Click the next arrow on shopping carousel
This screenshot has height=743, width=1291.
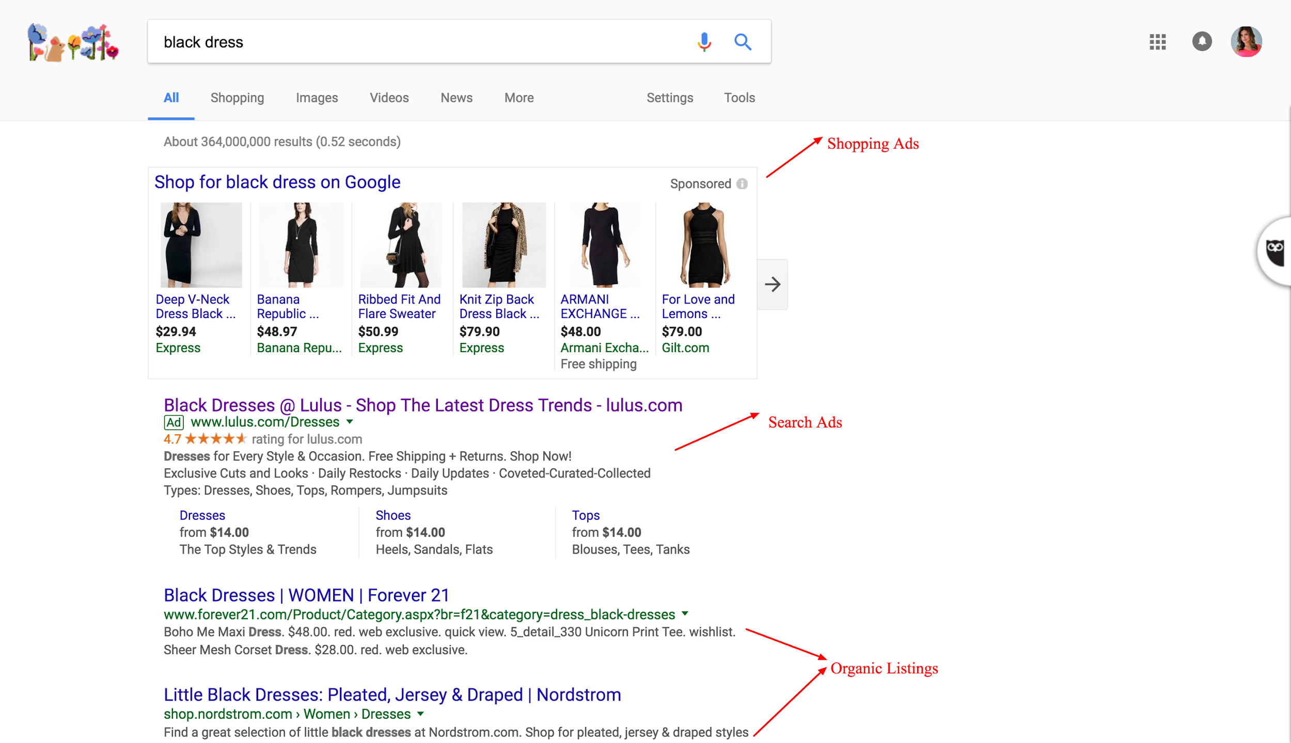coord(773,284)
